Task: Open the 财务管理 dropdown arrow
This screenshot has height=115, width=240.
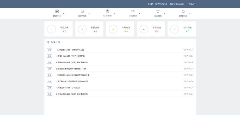Action: pyautogui.click(x=114, y=13)
